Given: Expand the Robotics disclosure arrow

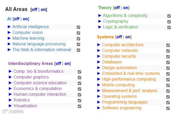Looking at the screenshot, I should pyautogui.click(x=10, y=100).
